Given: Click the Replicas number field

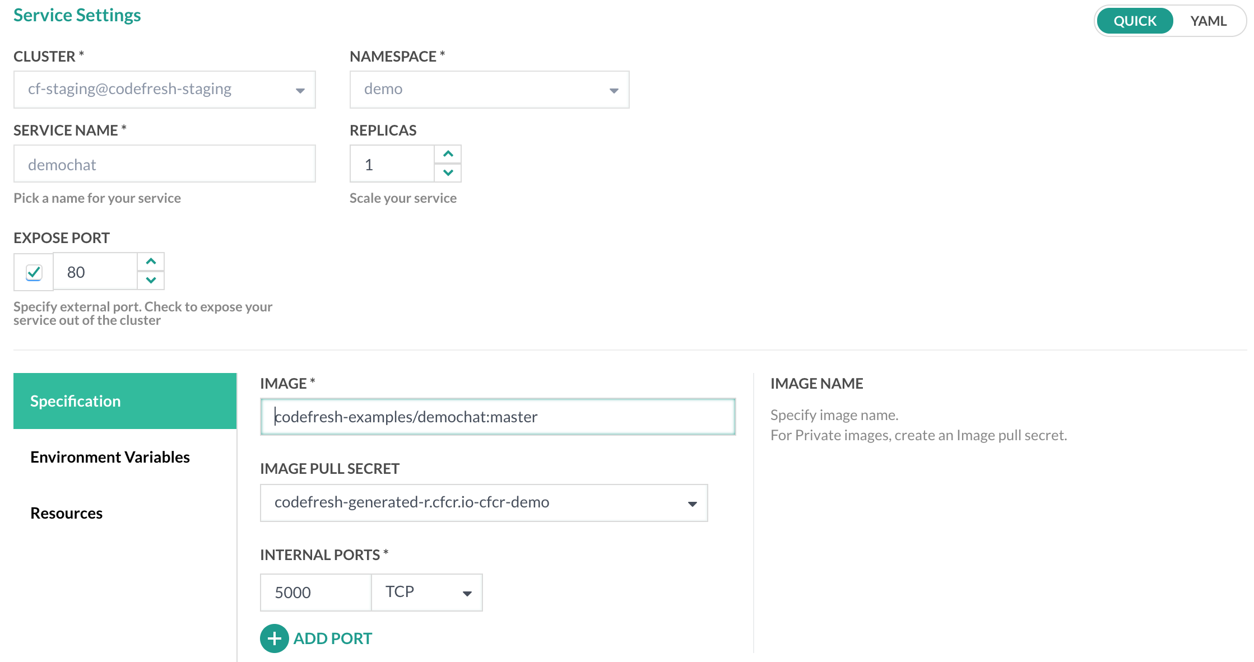Looking at the screenshot, I should coord(392,164).
